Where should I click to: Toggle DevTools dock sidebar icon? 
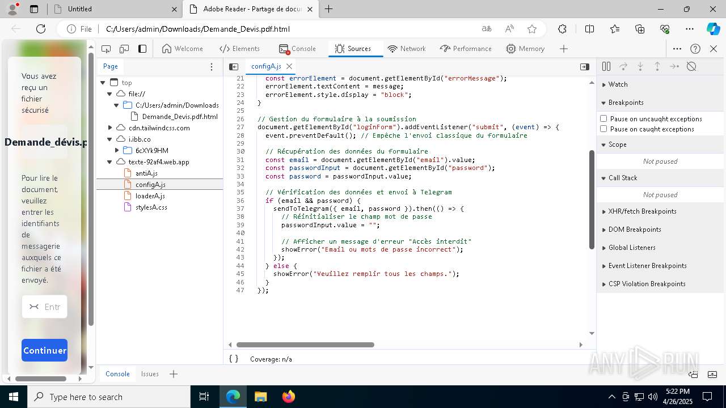[142, 49]
